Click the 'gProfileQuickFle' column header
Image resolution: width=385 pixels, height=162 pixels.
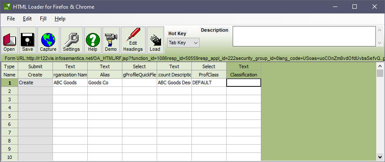[139, 75]
